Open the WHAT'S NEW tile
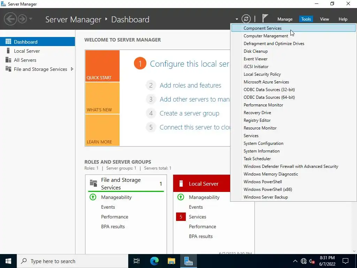Screen dimensions: 357x268 (102, 98)
